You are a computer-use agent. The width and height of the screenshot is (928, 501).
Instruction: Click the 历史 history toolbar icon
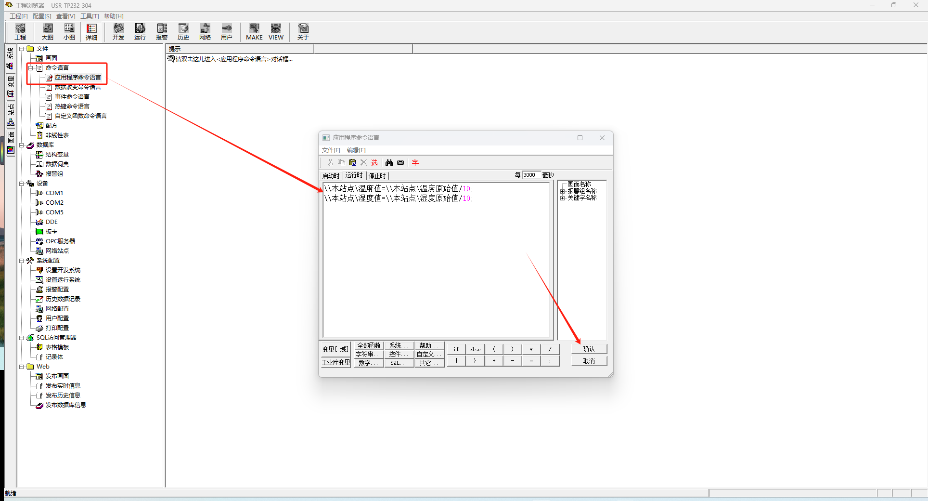183,32
